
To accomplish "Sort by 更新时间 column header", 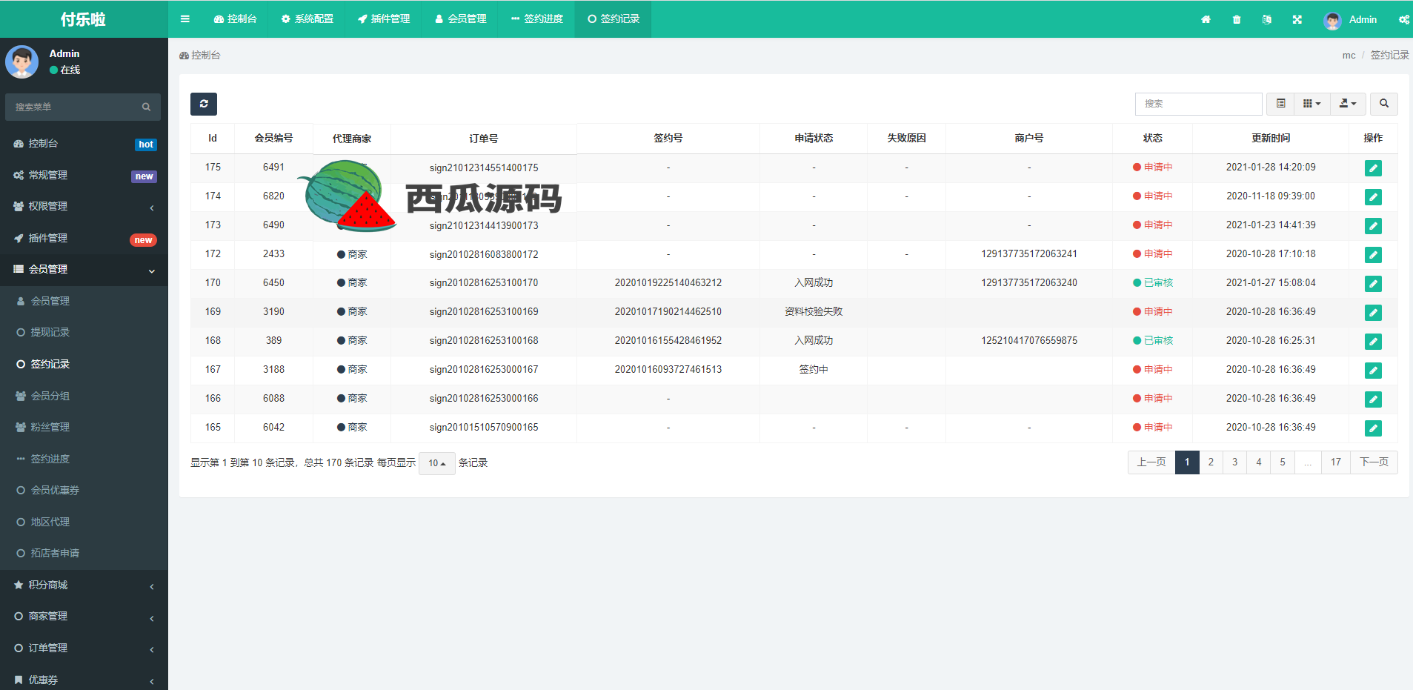I will coord(1271,139).
